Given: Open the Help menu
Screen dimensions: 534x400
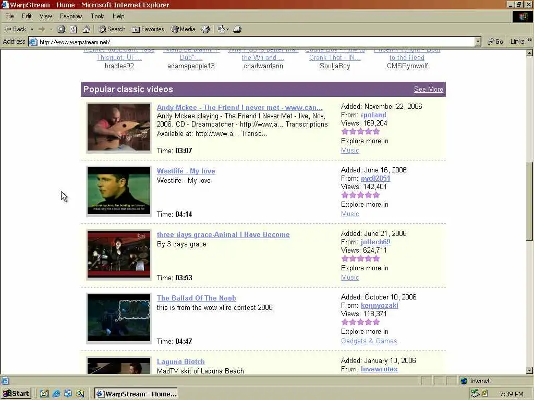Looking at the screenshot, I should (118, 16).
